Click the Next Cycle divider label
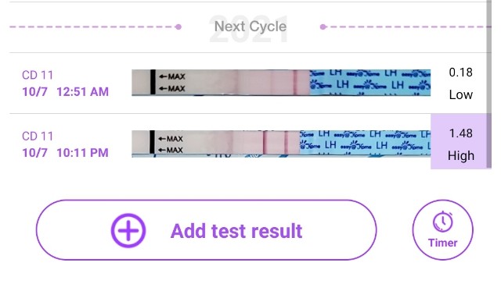 (250, 27)
